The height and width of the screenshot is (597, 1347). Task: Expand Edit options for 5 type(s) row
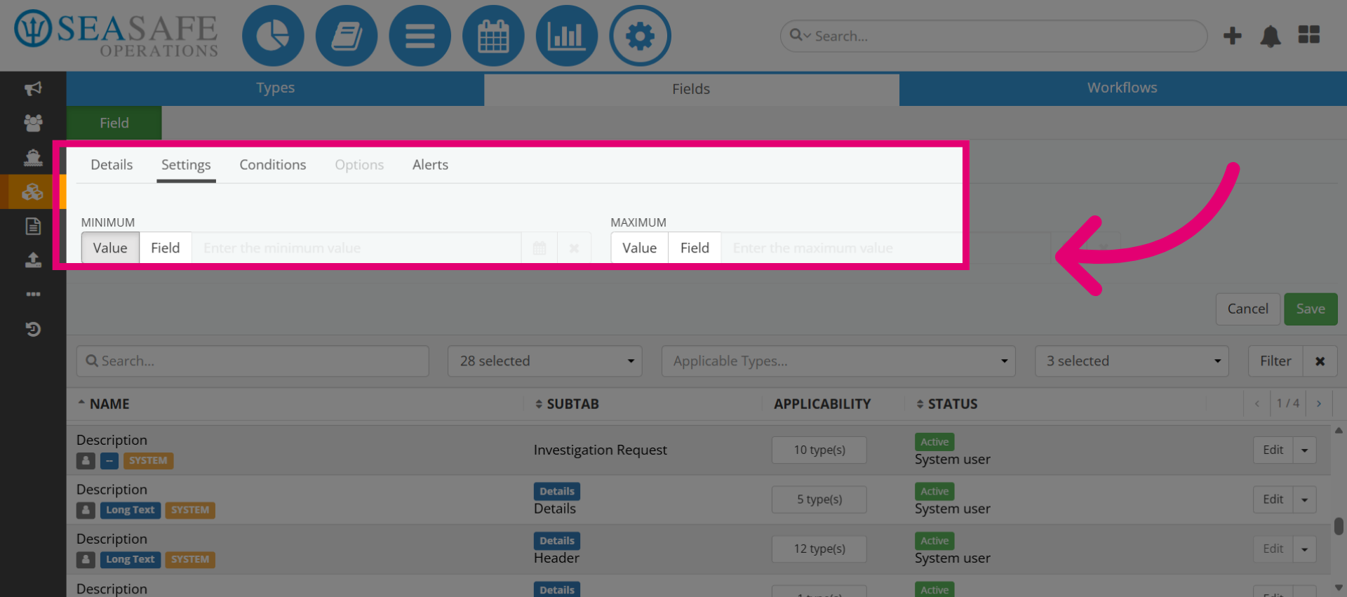click(1305, 500)
